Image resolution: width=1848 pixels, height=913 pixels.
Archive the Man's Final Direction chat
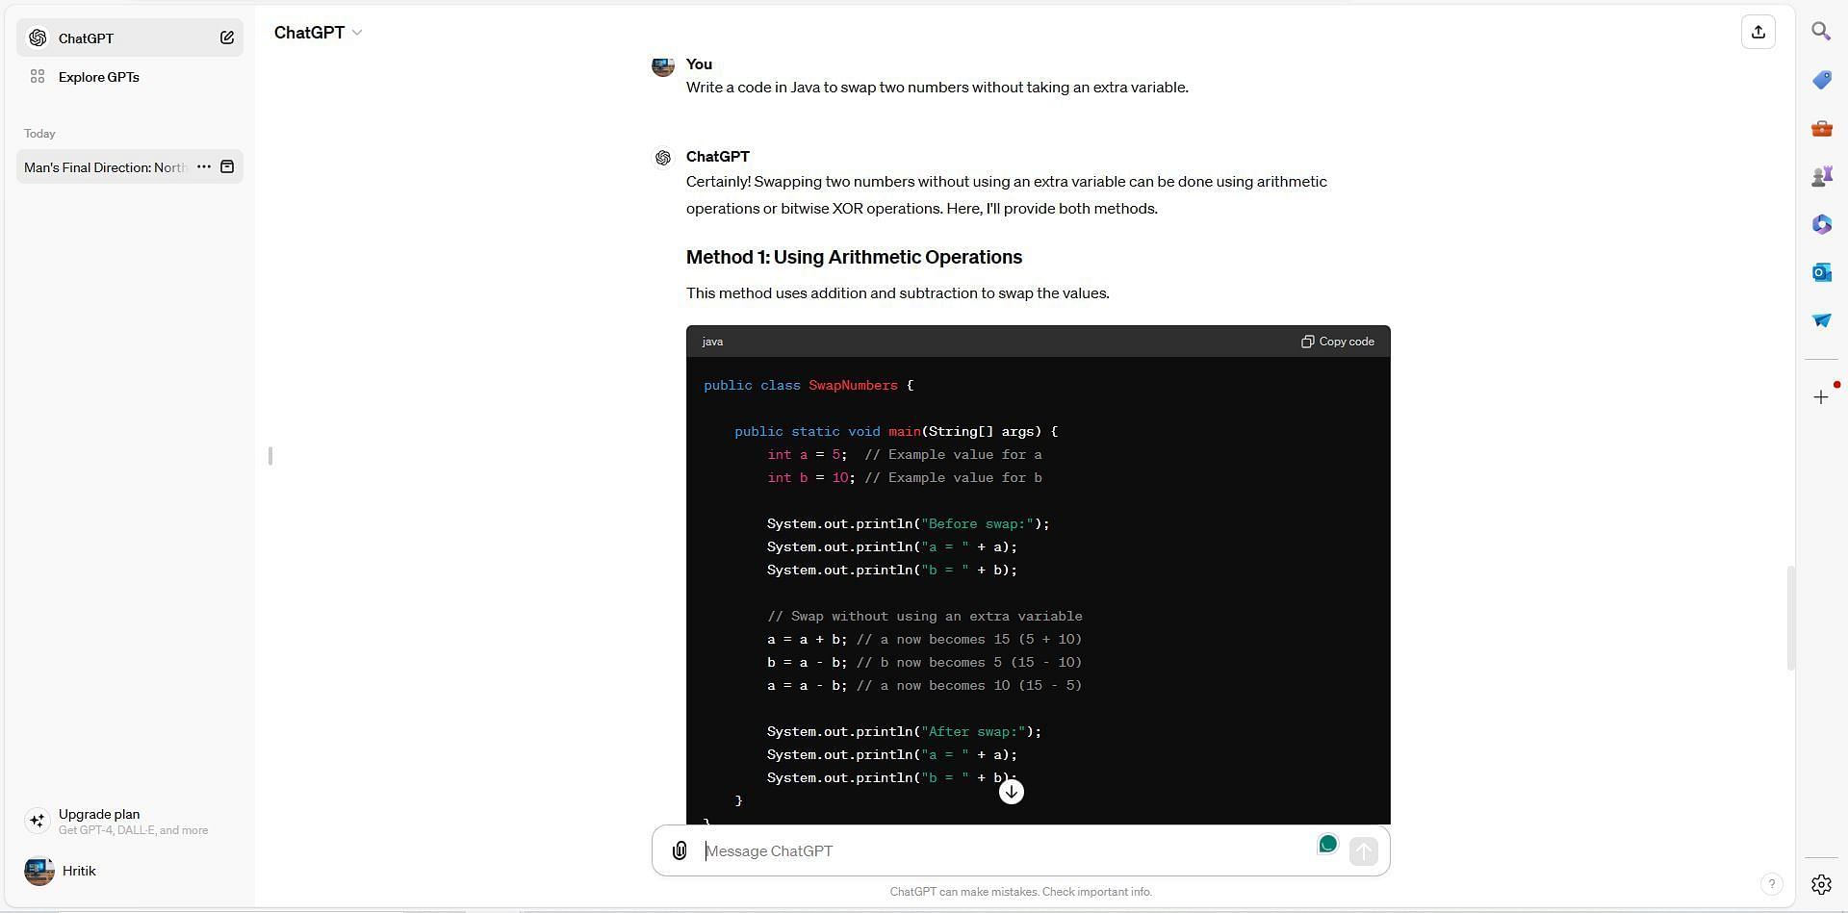point(228,166)
